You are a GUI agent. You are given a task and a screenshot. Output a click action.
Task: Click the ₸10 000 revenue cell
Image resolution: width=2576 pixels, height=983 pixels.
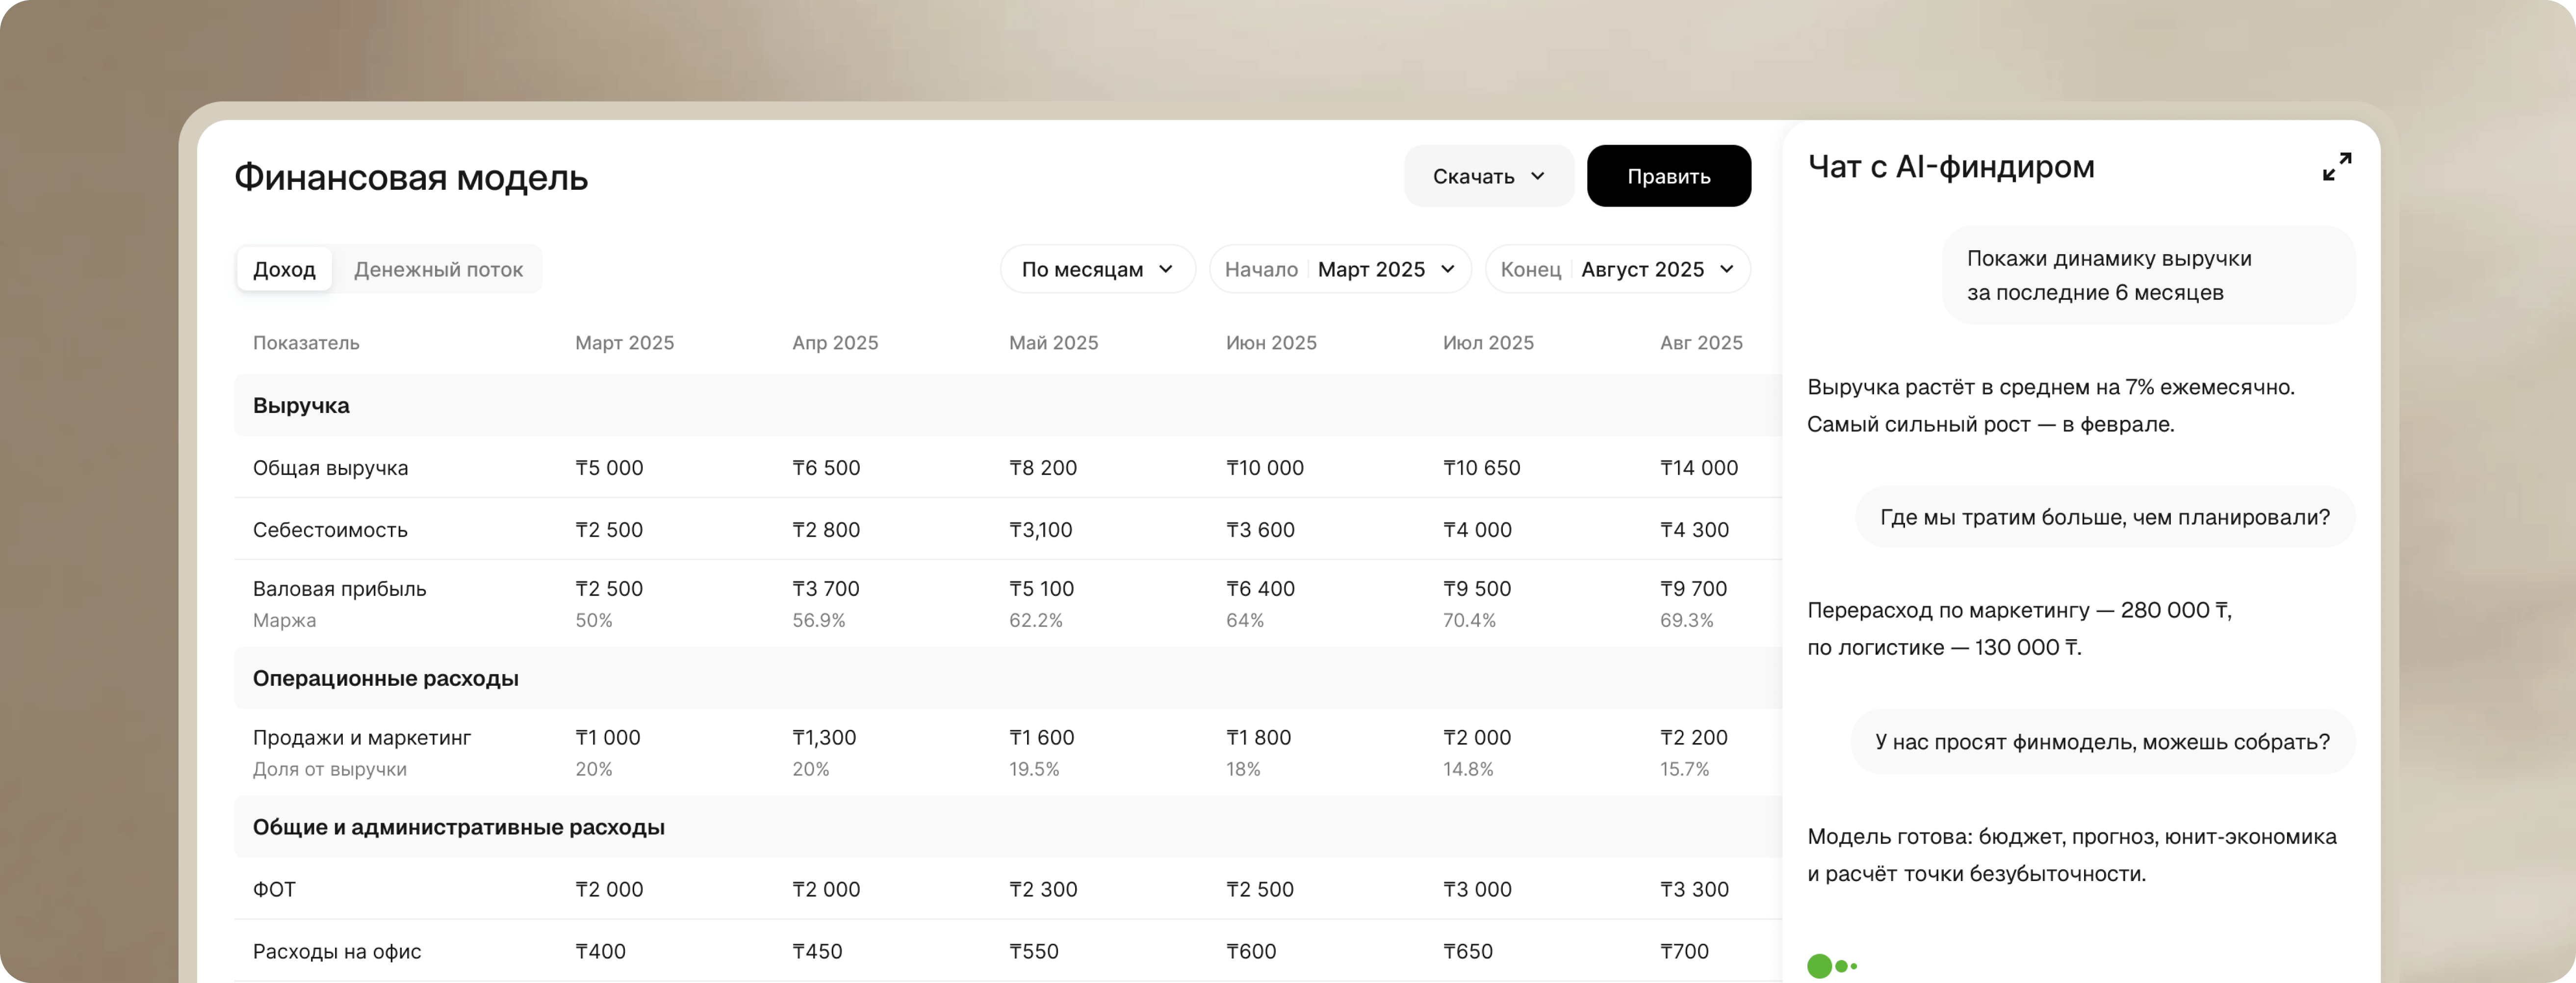1265,468
